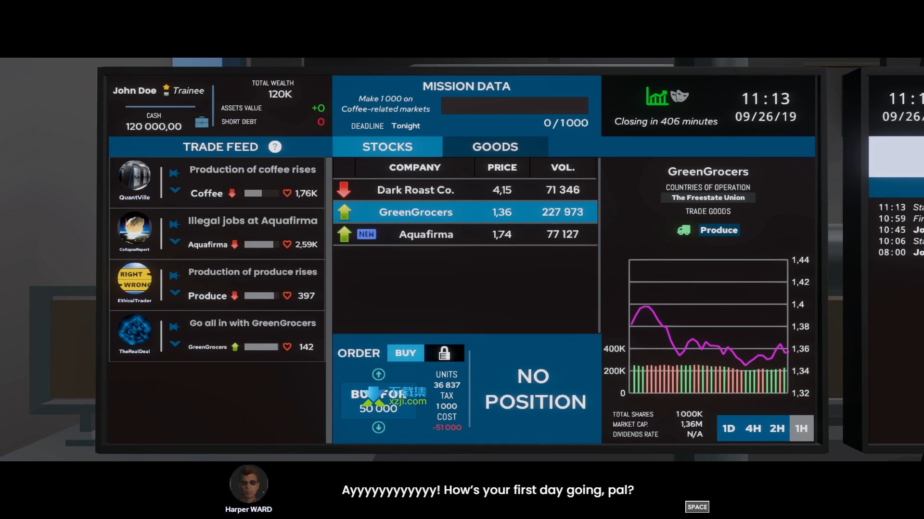This screenshot has height=519, width=924.
Task: Toggle the 1H chart timeframe view
Action: 801,428
